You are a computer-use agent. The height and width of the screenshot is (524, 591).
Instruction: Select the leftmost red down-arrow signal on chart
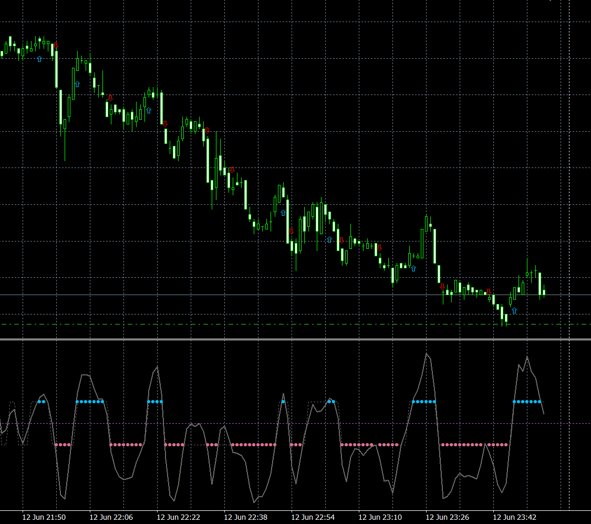56,46
